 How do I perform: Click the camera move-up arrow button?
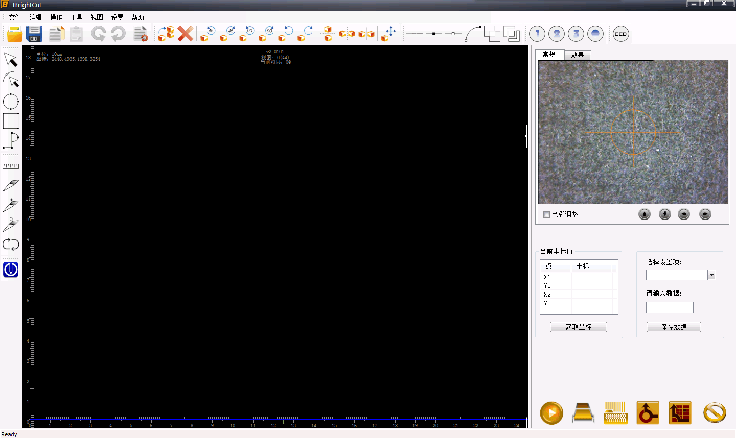pyautogui.click(x=645, y=214)
